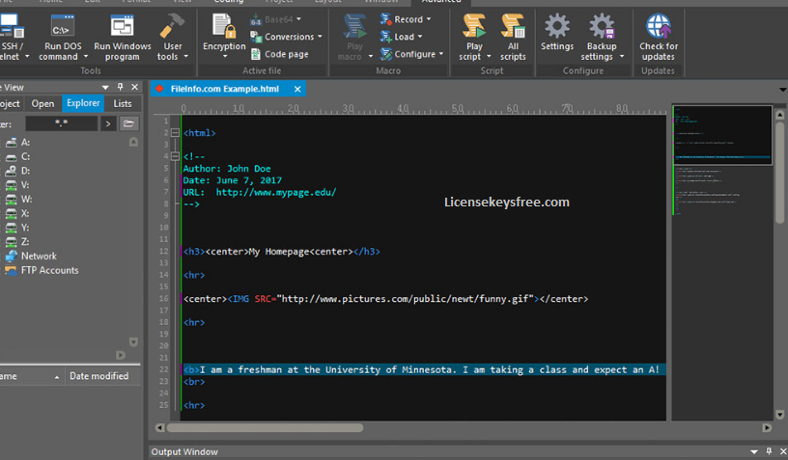Open macro Configure option
This screenshot has width=788, height=460.
click(x=411, y=54)
